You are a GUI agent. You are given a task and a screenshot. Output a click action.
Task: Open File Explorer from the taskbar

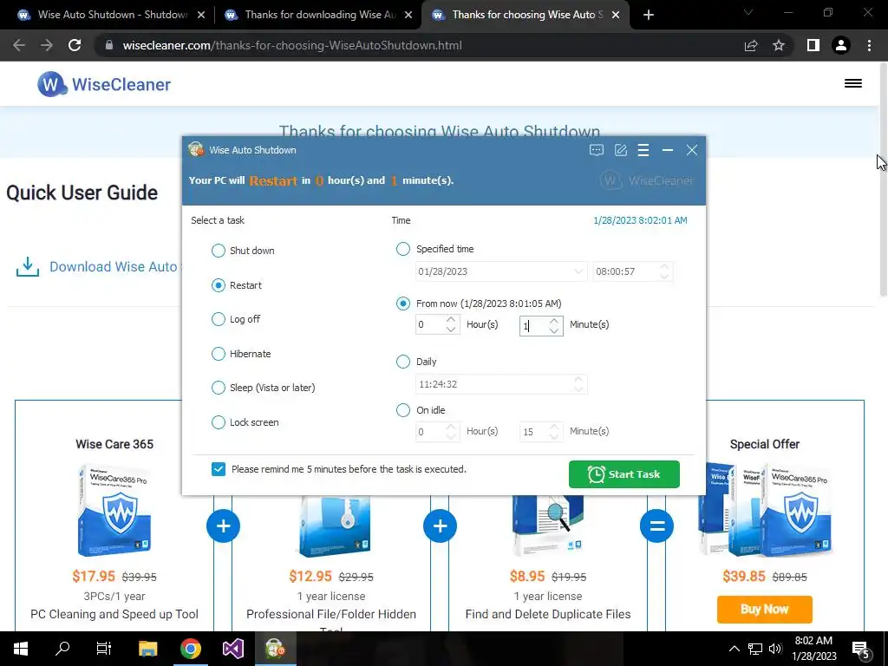pos(147,649)
